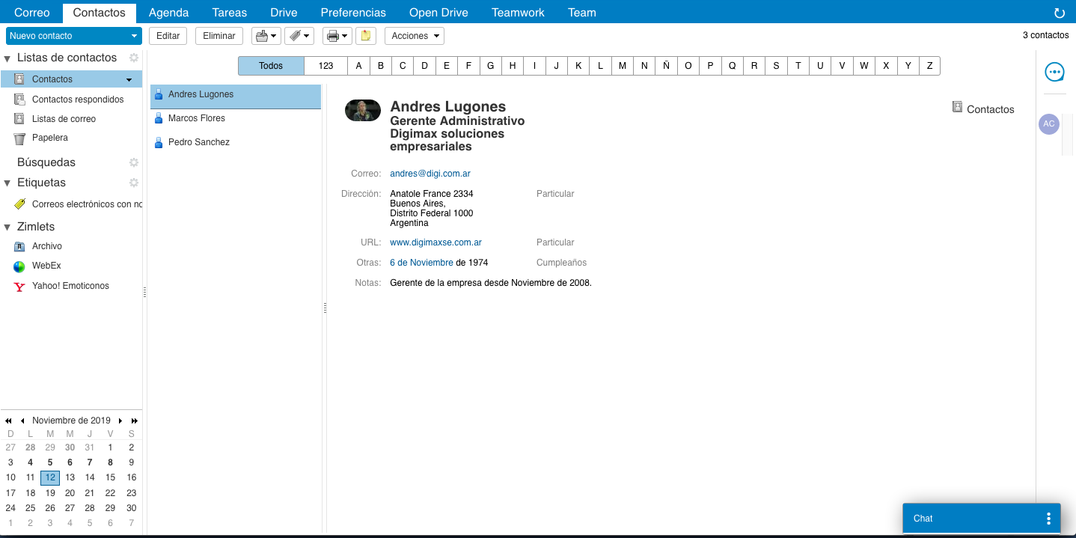This screenshot has height=538, width=1076.
Task: Collapse Listas de contactos section
Action: click(7, 58)
